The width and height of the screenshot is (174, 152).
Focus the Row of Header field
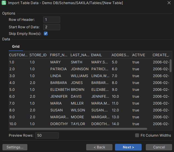(51, 20)
